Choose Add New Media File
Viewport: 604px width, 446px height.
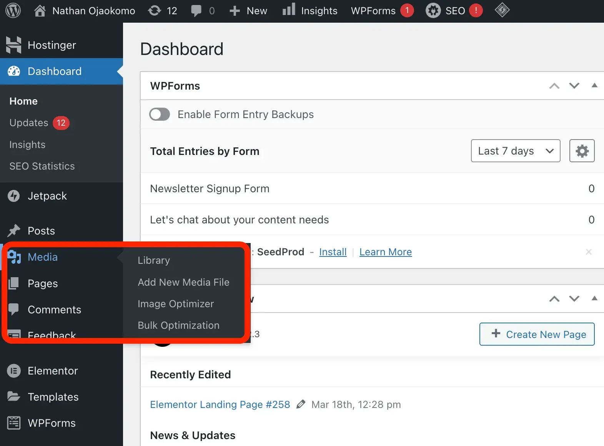pos(183,282)
